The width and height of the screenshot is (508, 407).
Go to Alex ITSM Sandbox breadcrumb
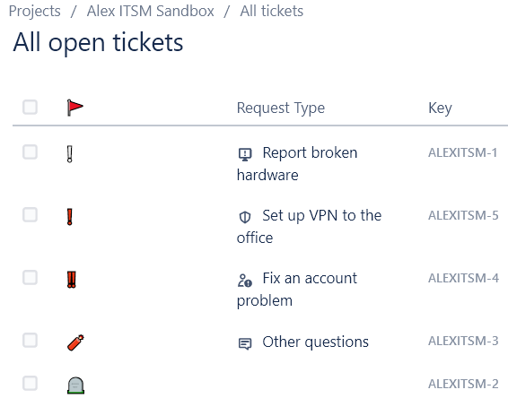coord(150,11)
